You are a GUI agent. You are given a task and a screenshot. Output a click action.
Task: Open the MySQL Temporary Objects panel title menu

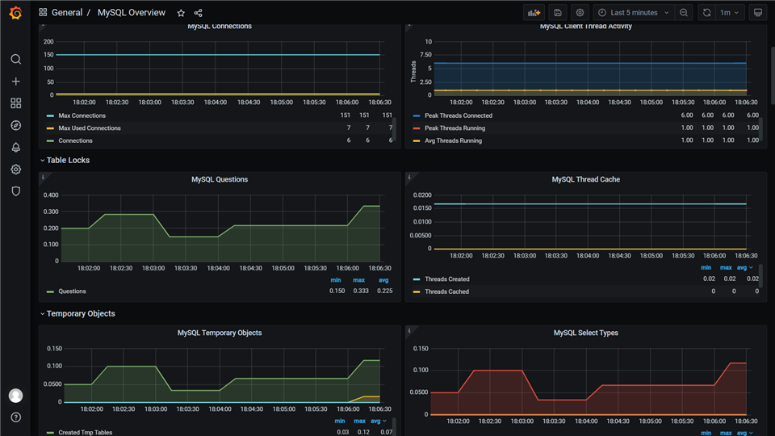(220, 333)
